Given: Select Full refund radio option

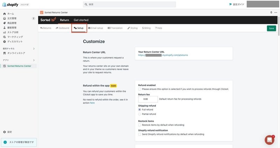Looking at the screenshot, I should coord(140,110).
